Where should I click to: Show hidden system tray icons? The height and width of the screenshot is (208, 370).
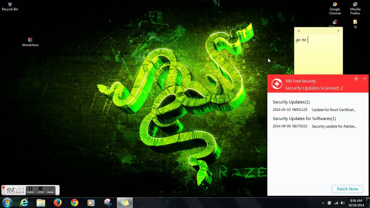(x=323, y=203)
